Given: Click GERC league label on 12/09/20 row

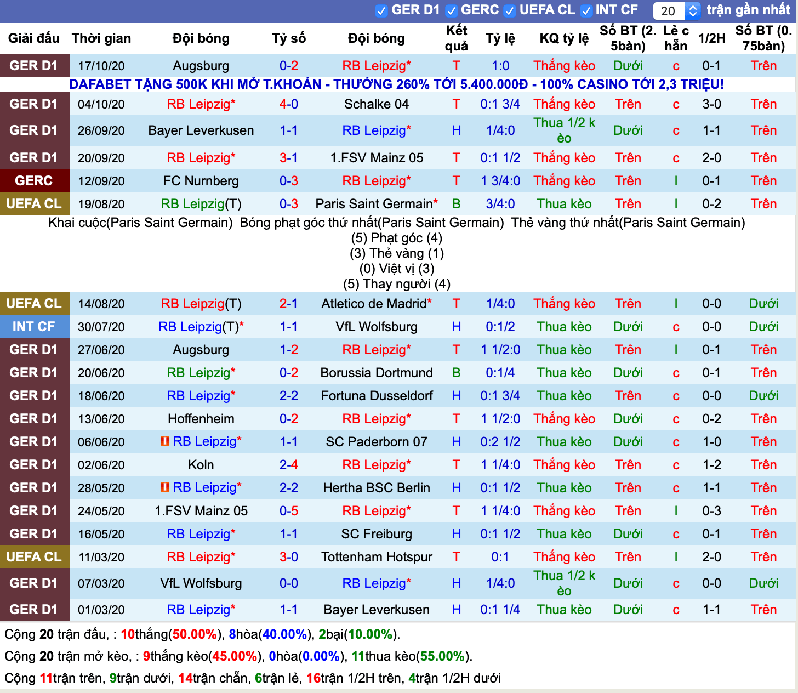Looking at the screenshot, I should [34, 181].
